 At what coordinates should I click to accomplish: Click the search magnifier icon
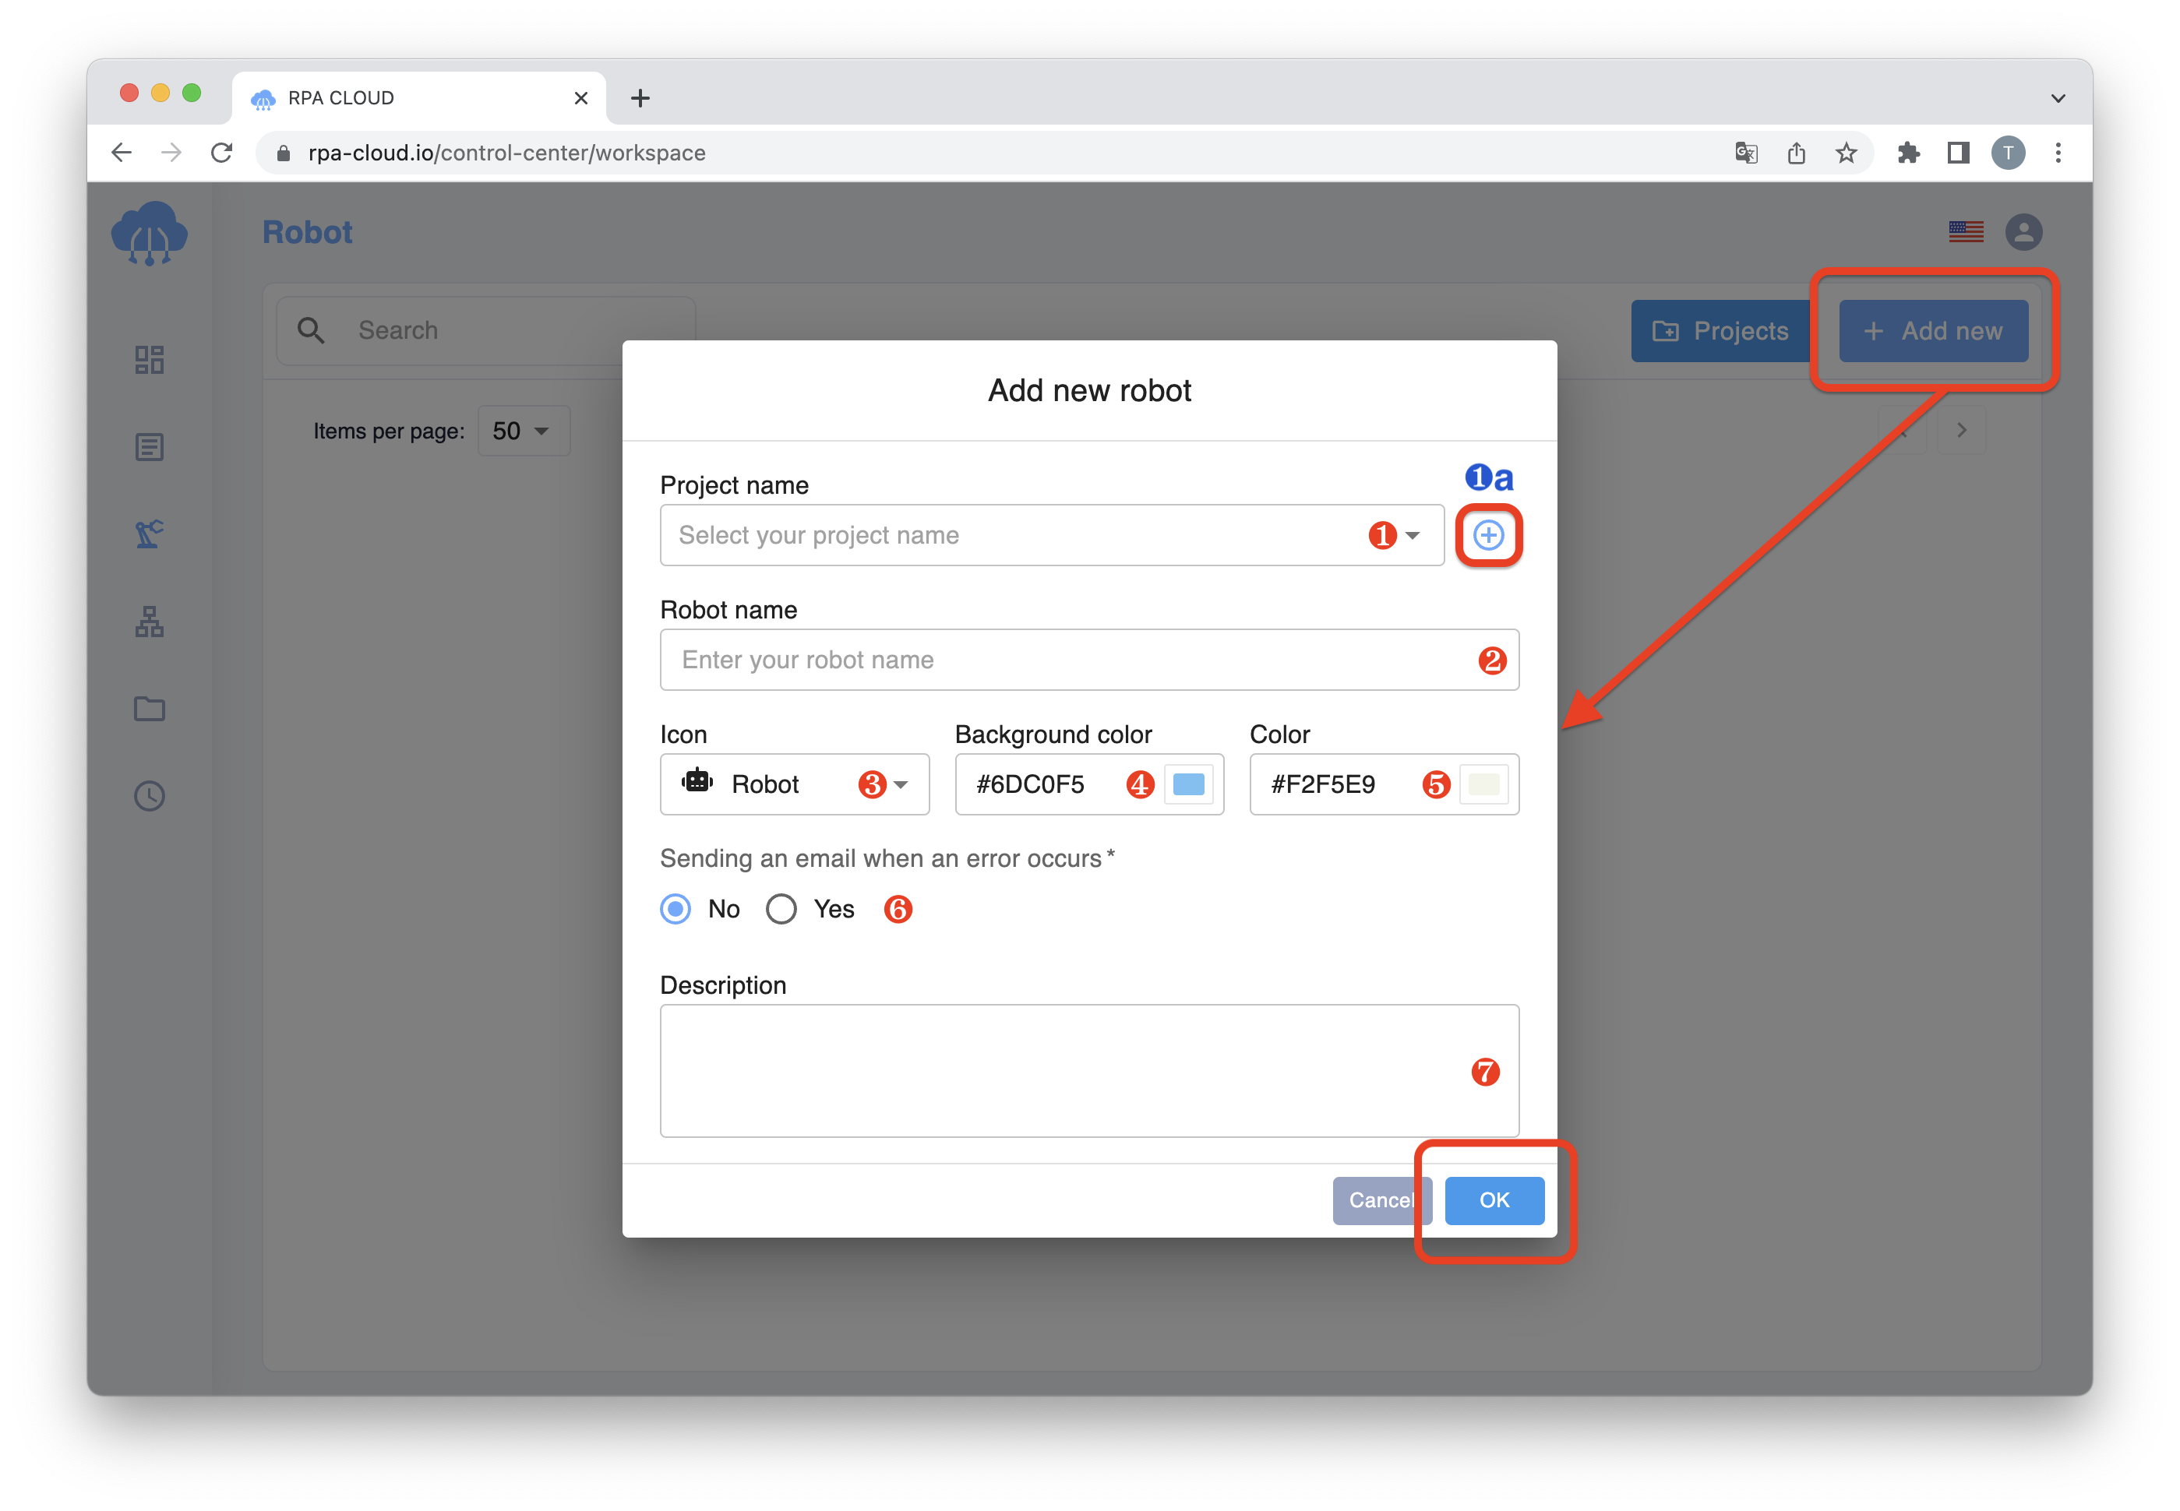311,330
